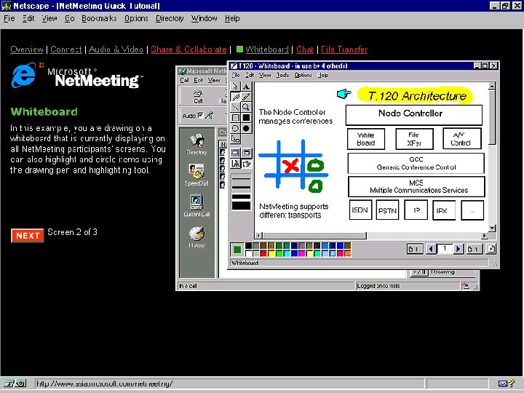524x393 pixels.
Task: Follow the Audio & Video link
Action: point(116,49)
